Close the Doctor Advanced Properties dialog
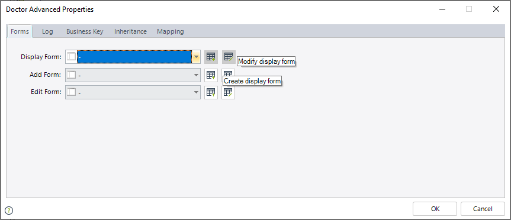Screen dimensions: 511x220 point(496,9)
